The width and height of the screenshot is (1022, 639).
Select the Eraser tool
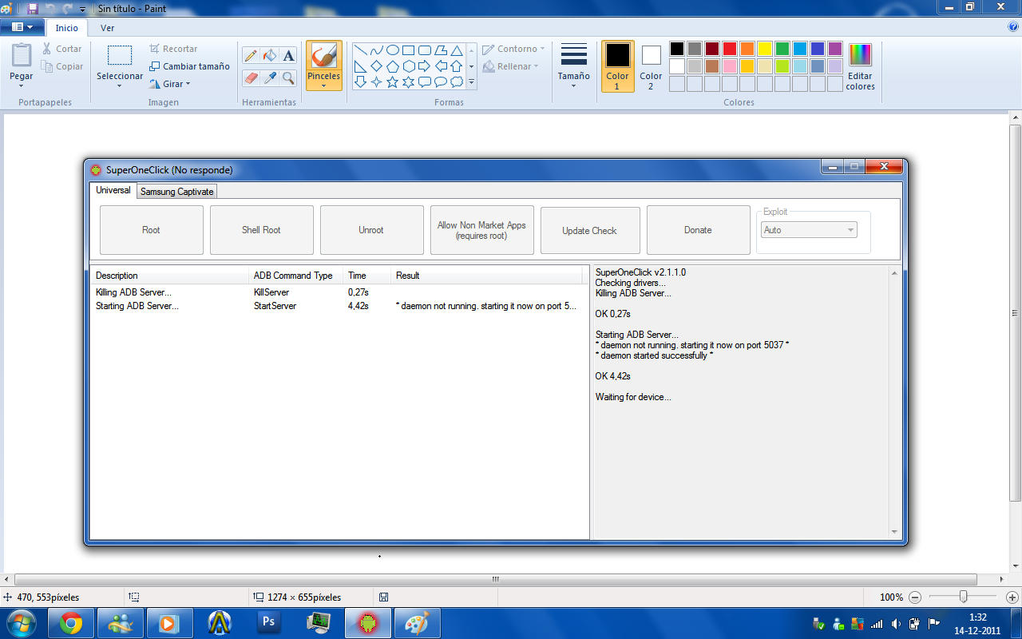coord(251,77)
